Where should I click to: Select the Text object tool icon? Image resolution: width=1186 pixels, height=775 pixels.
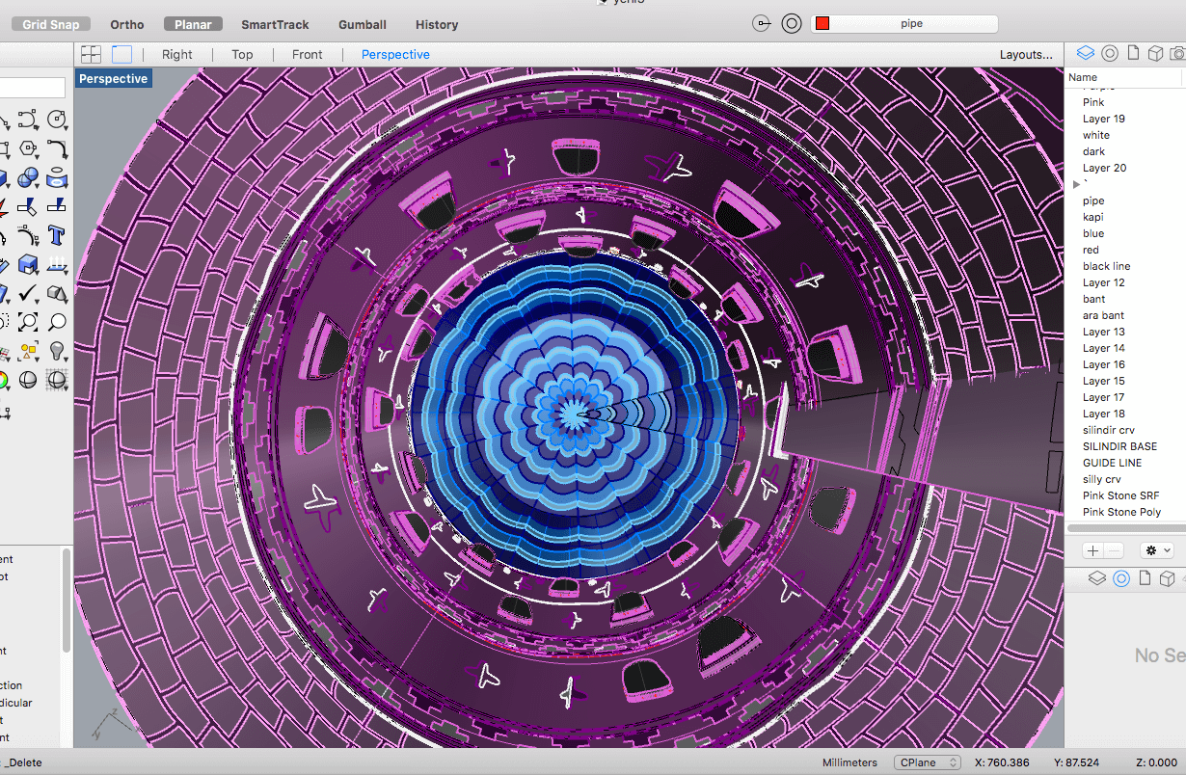pyautogui.click(x=57, y=235)
